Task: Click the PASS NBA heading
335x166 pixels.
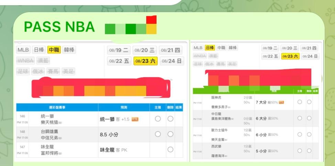Action: coord(59,27)
